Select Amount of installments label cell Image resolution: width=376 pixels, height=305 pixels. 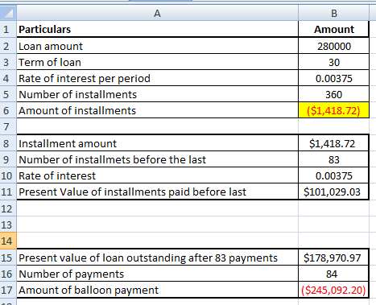point(157,110)
